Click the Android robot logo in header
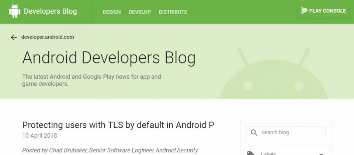 15,11
